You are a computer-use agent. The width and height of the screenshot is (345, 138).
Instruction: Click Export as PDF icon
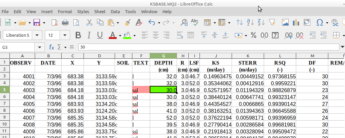click(54, 22)
